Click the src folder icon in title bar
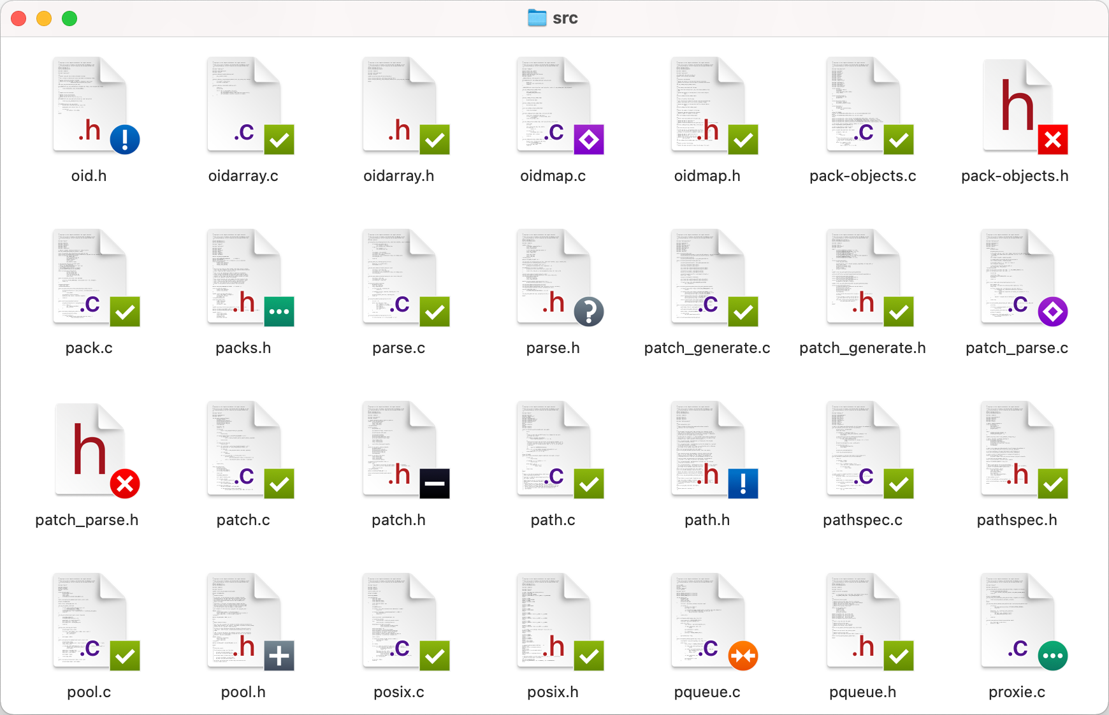The height and width of the screenshot is (715, 1109). (537, 18)
